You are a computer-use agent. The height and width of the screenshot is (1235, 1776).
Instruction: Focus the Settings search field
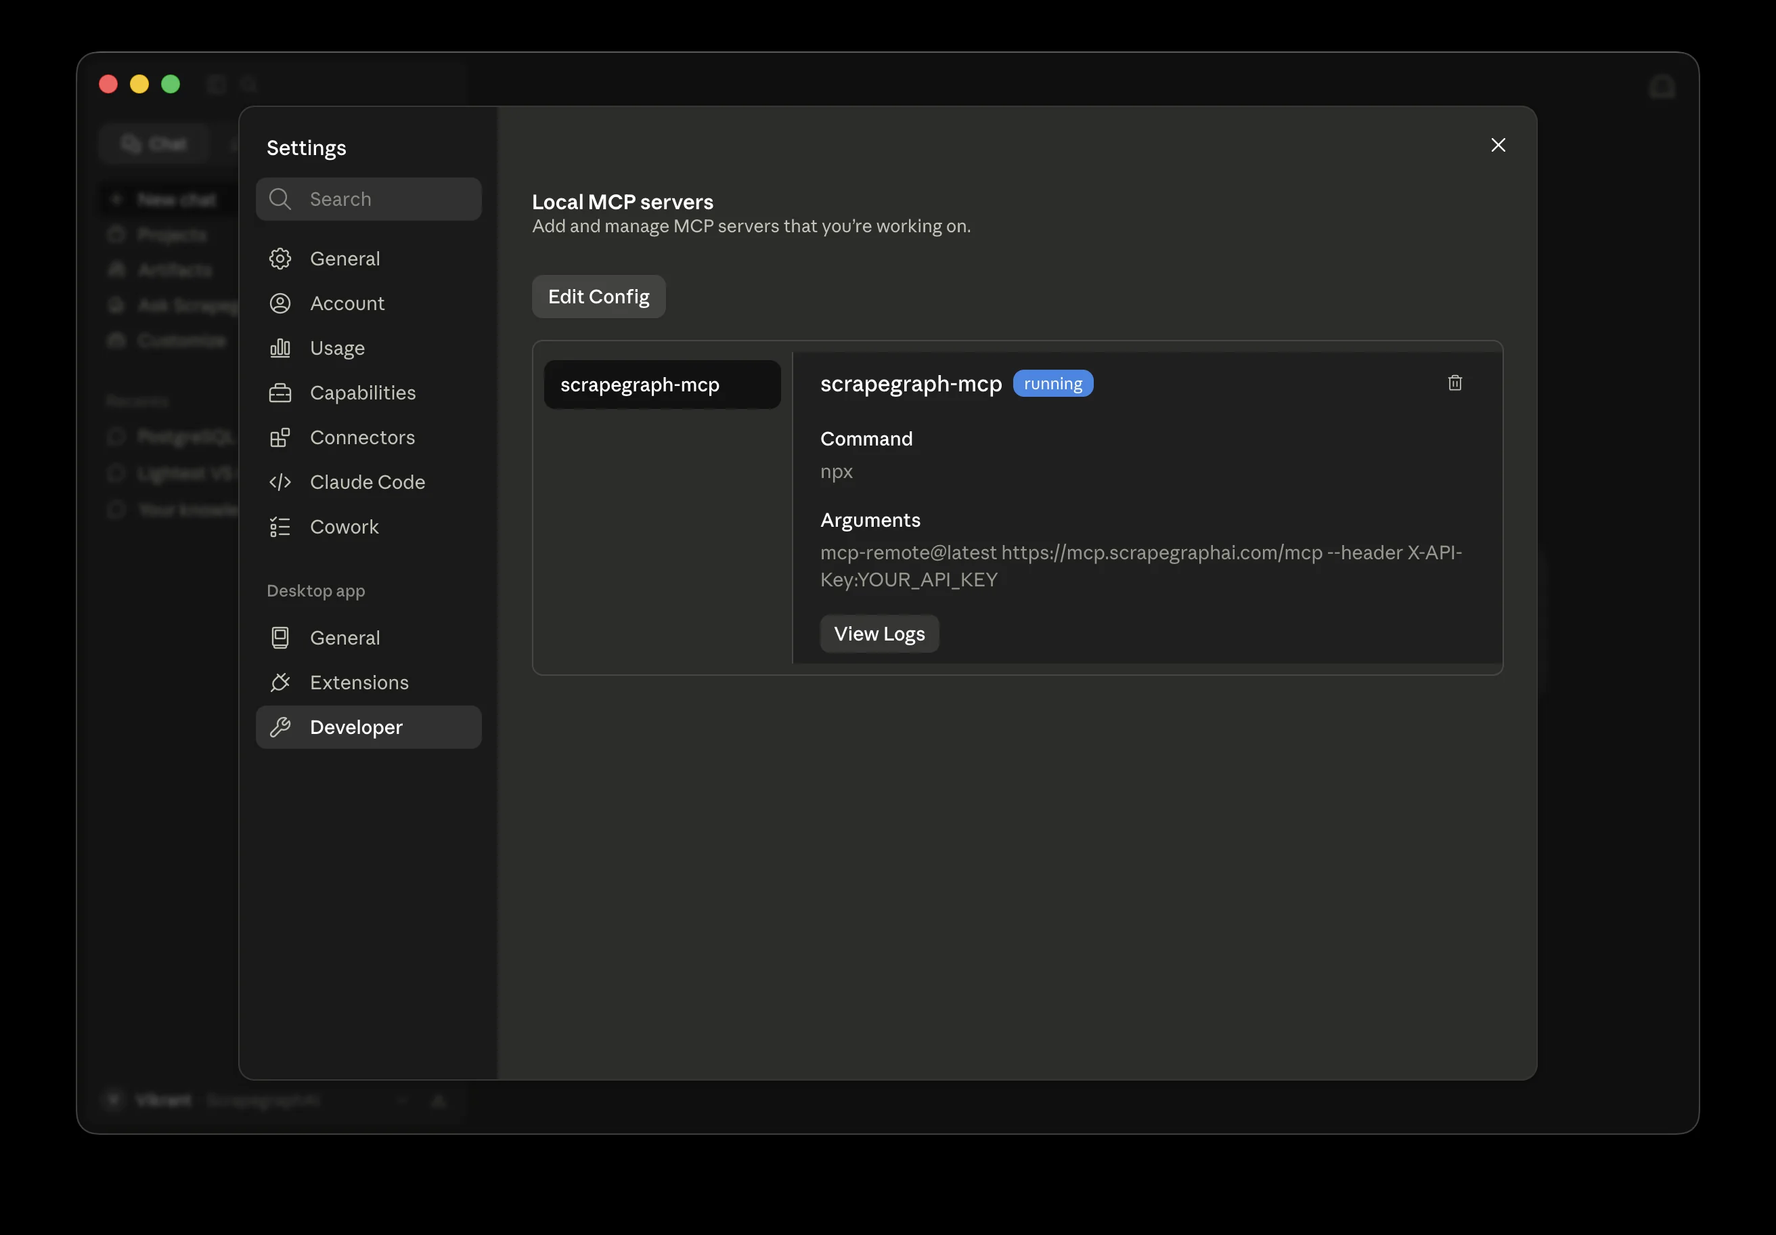[369, 200]
